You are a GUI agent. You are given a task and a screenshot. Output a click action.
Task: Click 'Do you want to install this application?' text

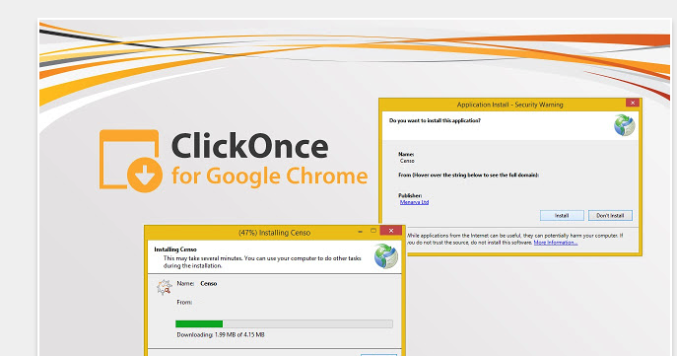point(435,120)
